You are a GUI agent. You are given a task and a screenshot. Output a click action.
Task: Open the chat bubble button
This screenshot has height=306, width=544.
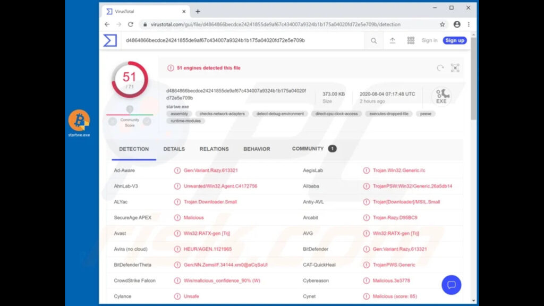(452, 285)
